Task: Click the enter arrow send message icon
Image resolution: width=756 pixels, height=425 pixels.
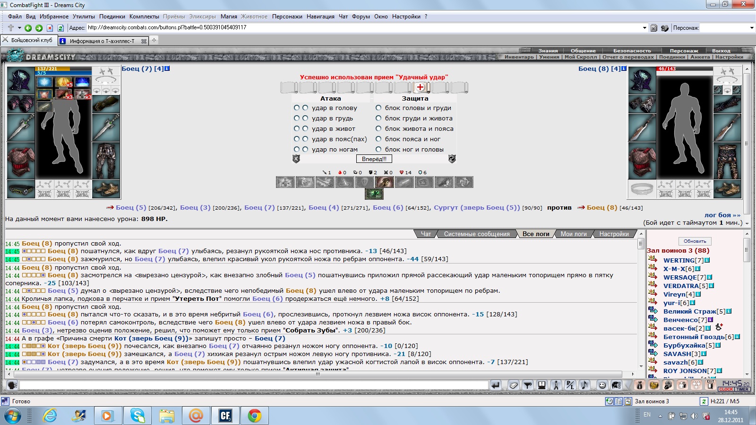Action: click(x=496, y=385)
